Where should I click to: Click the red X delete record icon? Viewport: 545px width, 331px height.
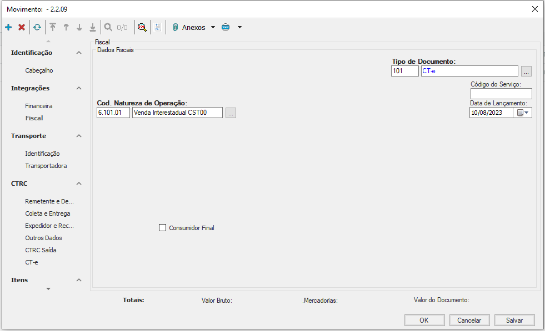pyautogui.click(x=22, y=27)
